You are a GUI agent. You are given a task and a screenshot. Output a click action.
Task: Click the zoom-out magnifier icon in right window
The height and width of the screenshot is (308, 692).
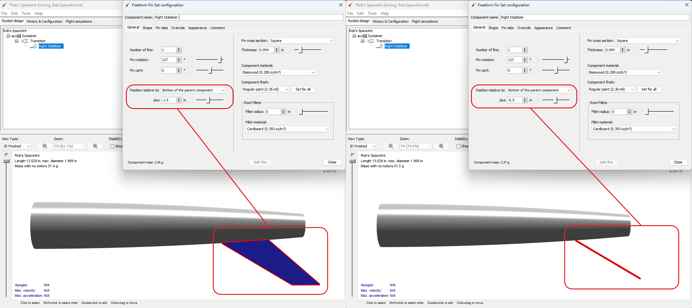391,146
